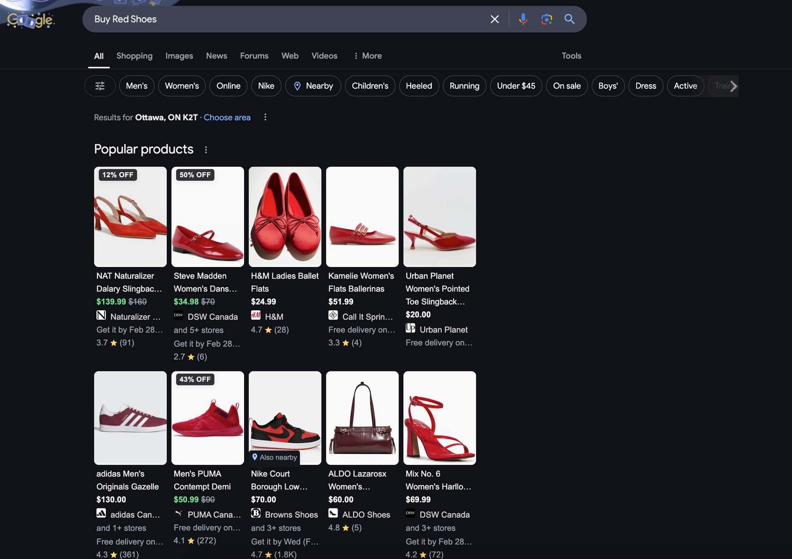Open Nike Court Borough Low title
This screenshot has height=559, width=792.
pyautogui.click(x=279, y=480)
